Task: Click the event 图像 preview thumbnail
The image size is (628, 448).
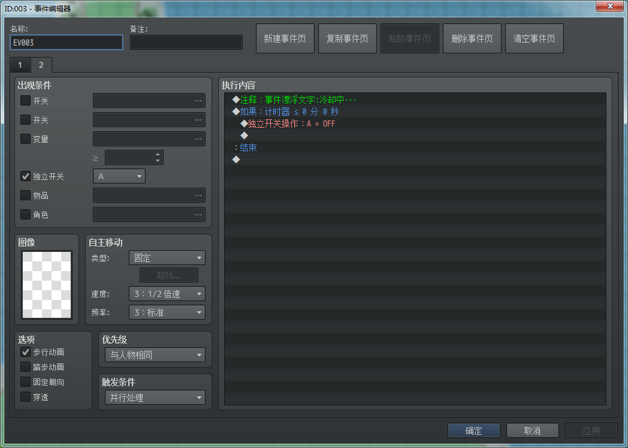Action: (x=47, y=285)
